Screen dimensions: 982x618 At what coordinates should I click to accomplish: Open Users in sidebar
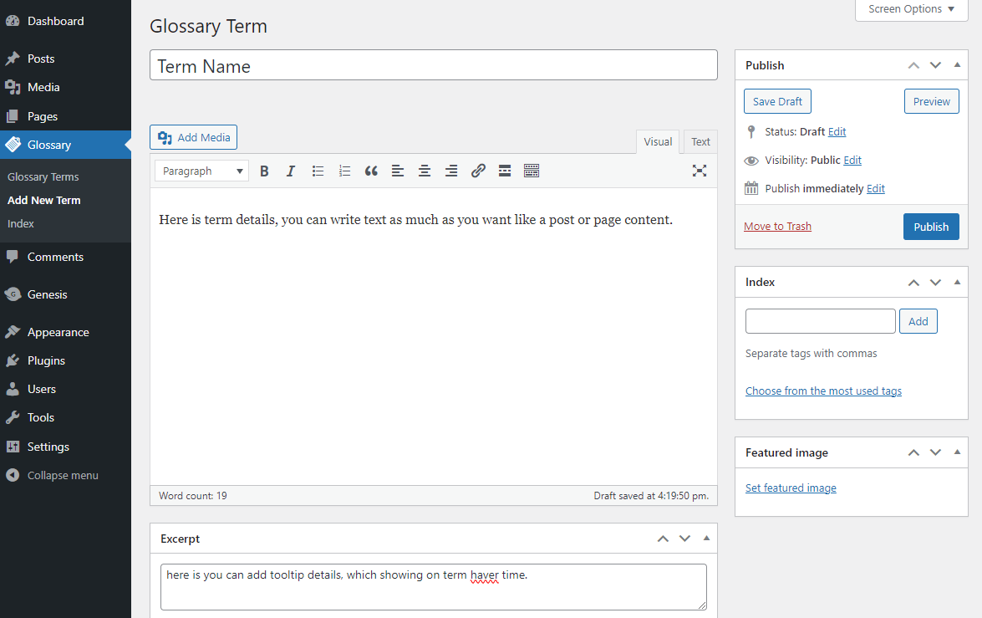pyautogui.click(x=66, y=389)
